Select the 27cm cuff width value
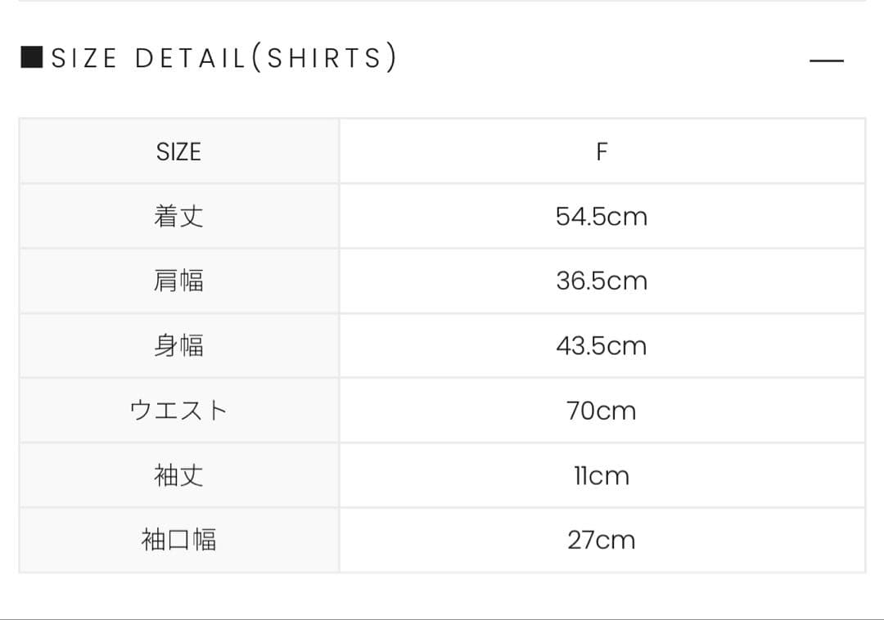 602,540
